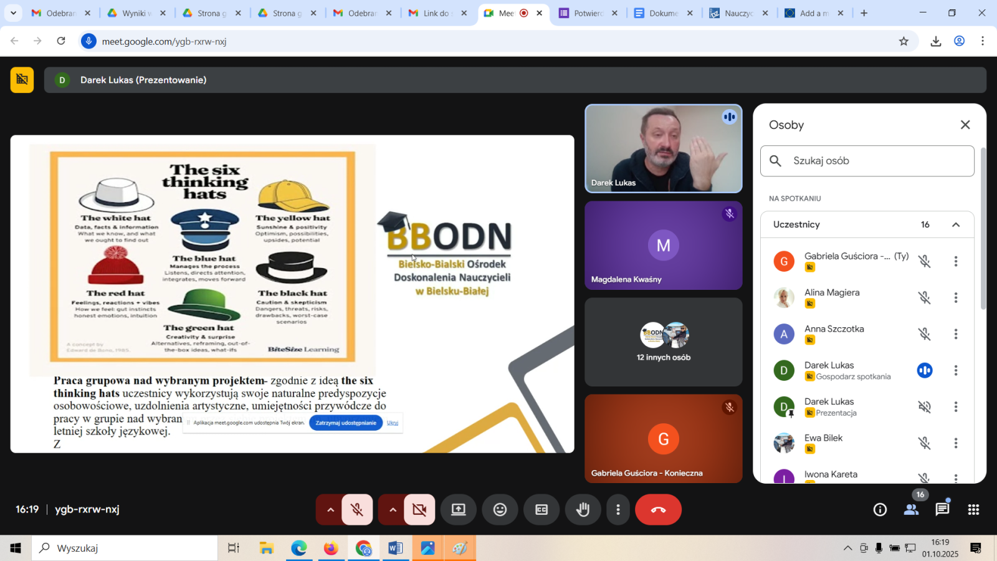Click the Zatrzymaj udostępnianie button
The image size is (997, 561).
coord(346,423)
